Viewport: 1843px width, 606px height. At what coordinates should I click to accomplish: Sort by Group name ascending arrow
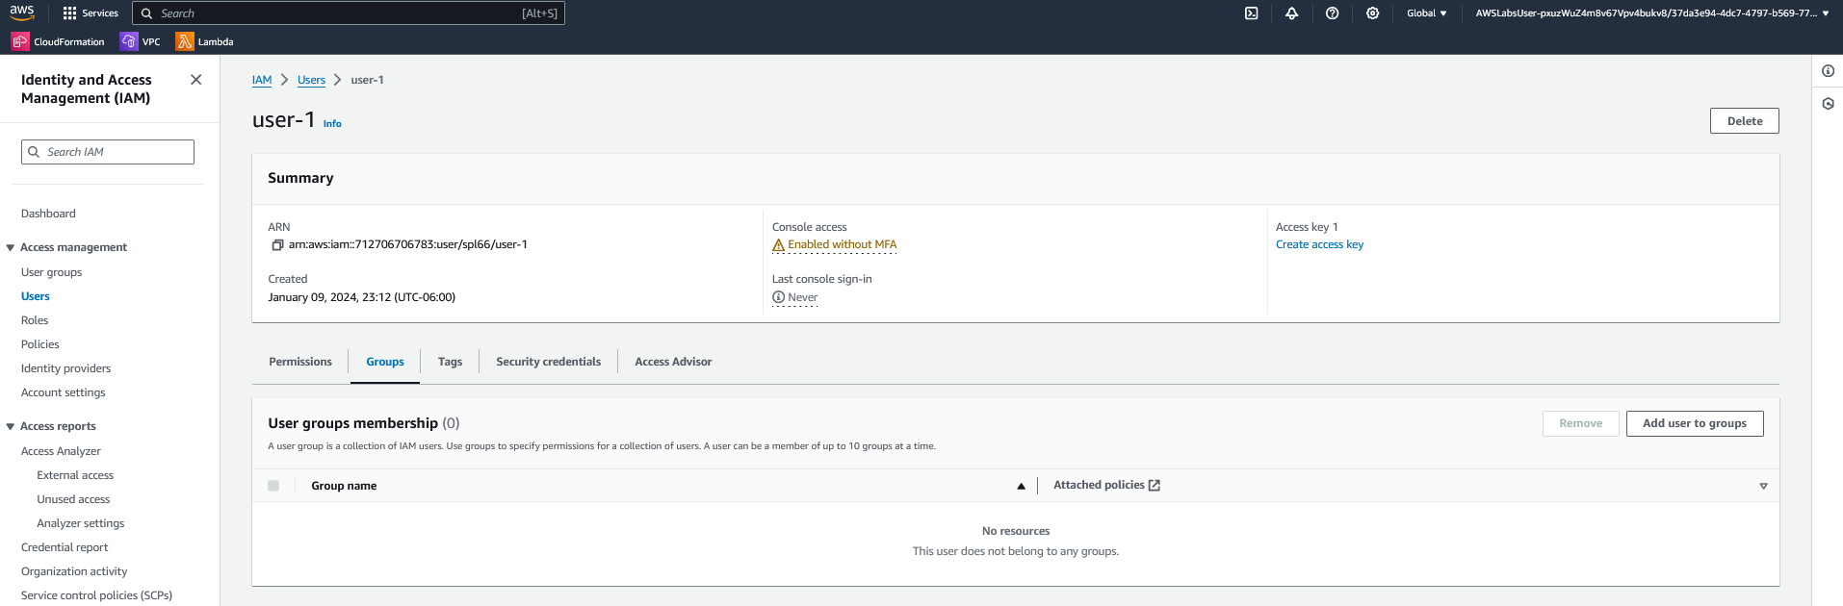(x=1021, y=487)
